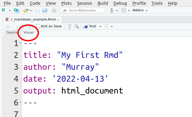This screenshot has height=117, width=192.
Task: Open the Help menu
Action: 173,3
